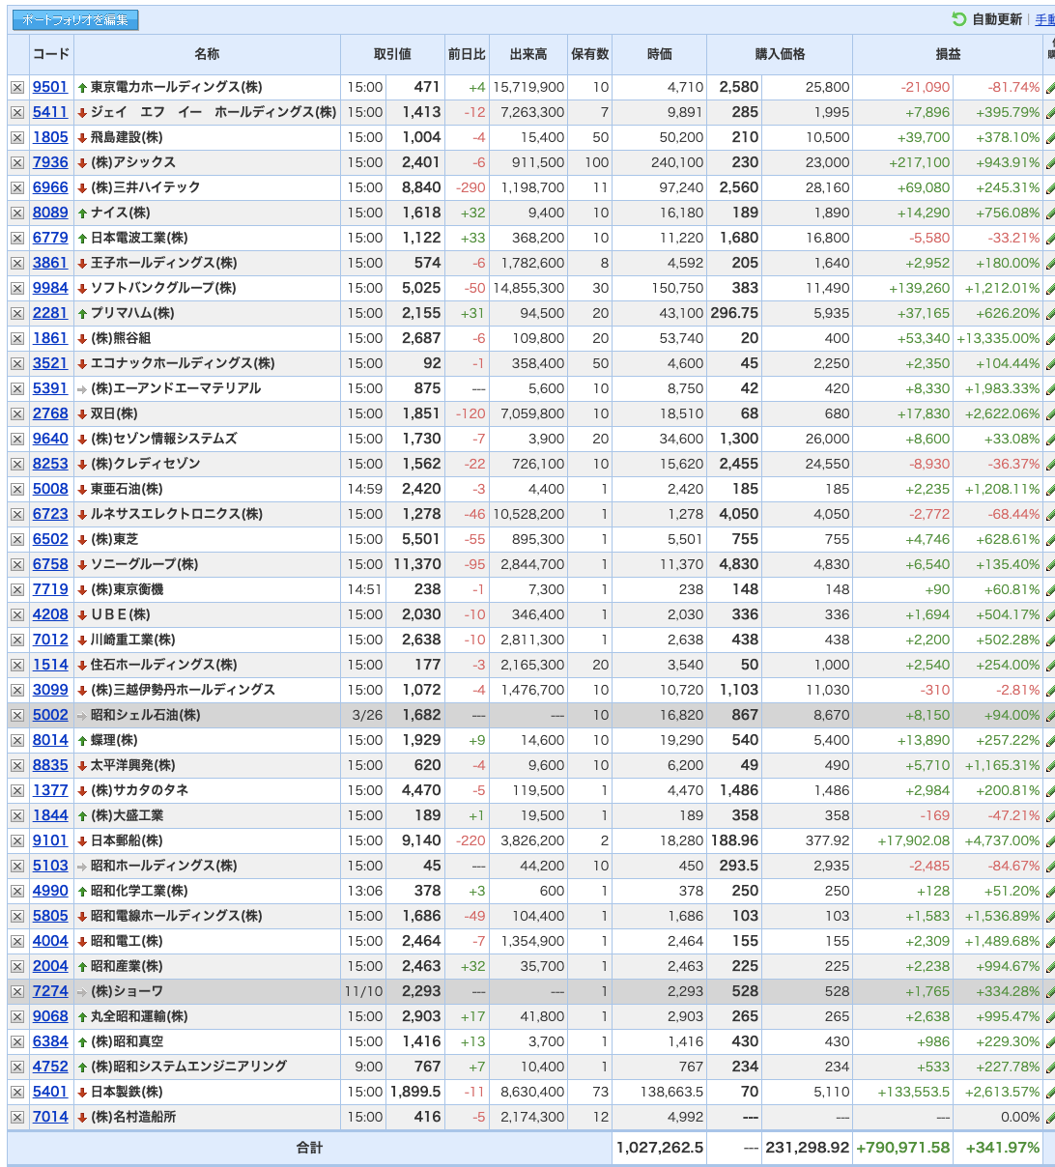This screenshot has height=1167, width=1055.
Task: Click the pencil icon for row 4752
Action: point(1050,1067)
